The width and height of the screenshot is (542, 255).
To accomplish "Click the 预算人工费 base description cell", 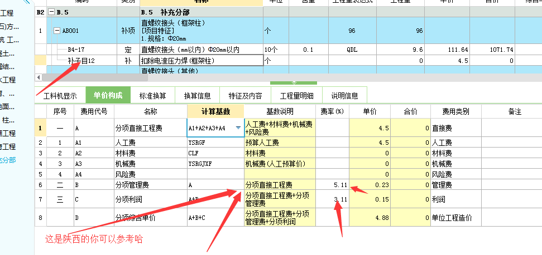I will (280, 143).
